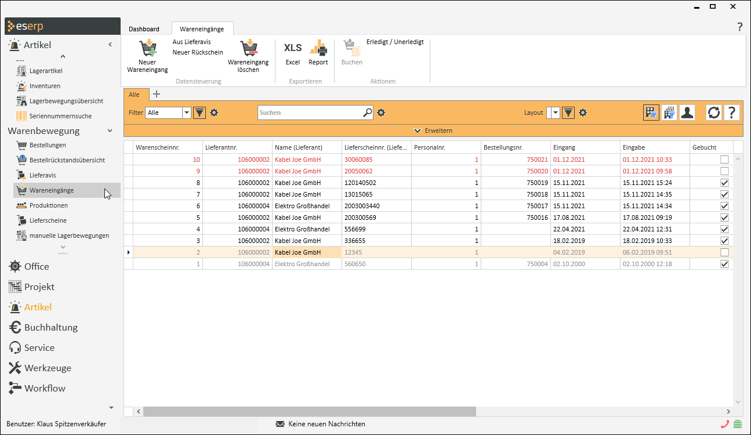Click Erledigt / Unerledigt
The height and width of the screenshot is (435, 751).
395,42
